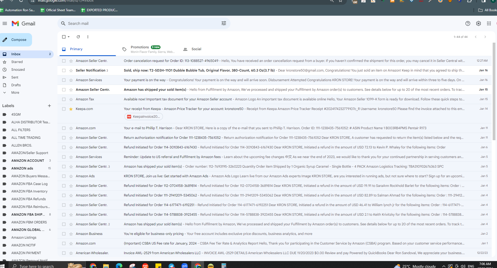497x268 pixels.
Task: Open the Google apps grid
Action: 489,23
